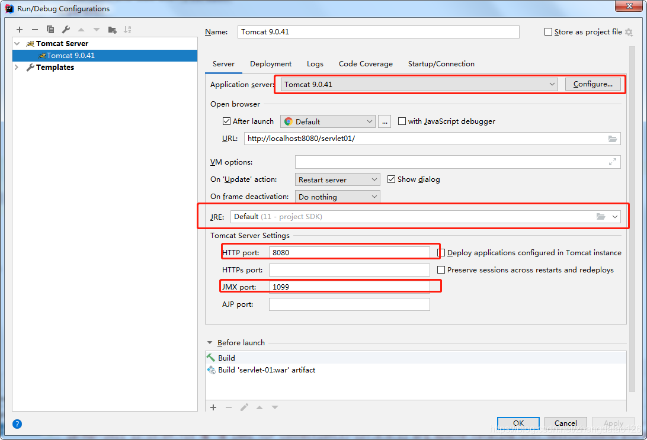
Task: Open On frame deactivation Do nothing dropdown
Action: [x=338, y=197]
